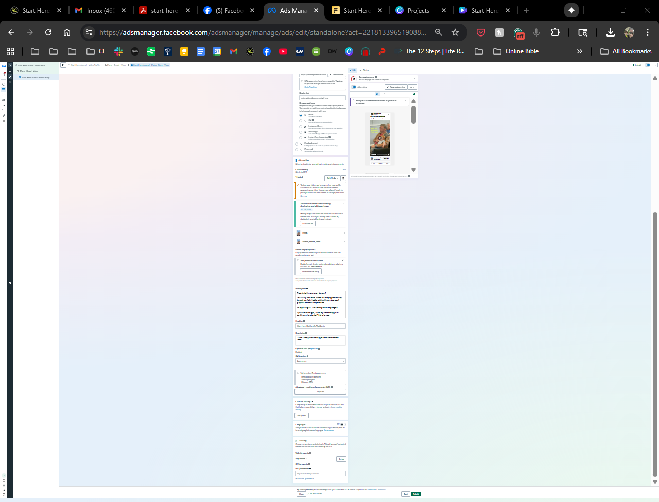
Task: Switch to the Facebook browser tab
Action: [x=223, y=10]
